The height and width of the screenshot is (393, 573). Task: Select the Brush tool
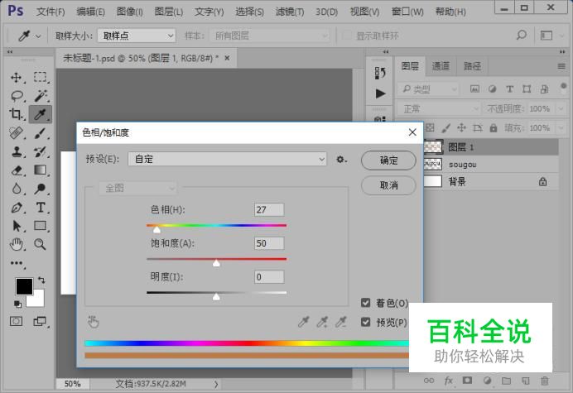tap(41, 133)
